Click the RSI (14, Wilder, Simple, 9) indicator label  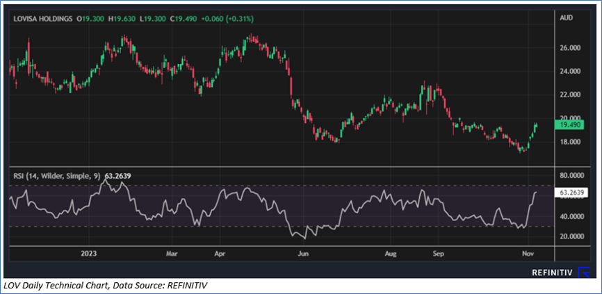coord(56,176)
